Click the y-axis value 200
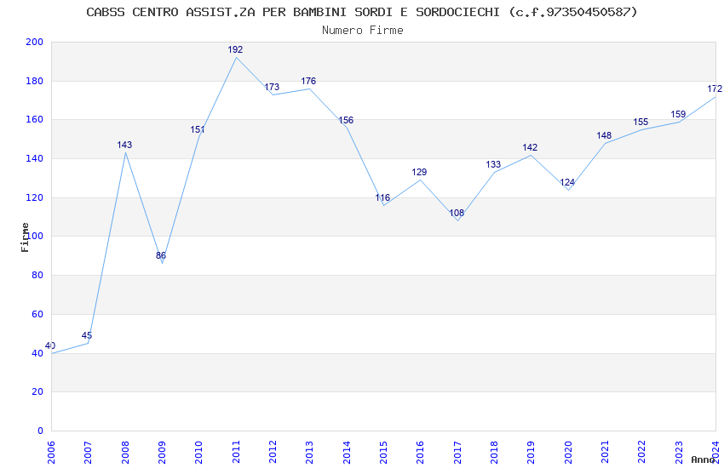Screen dimensions: 724x468 [35, 42]
